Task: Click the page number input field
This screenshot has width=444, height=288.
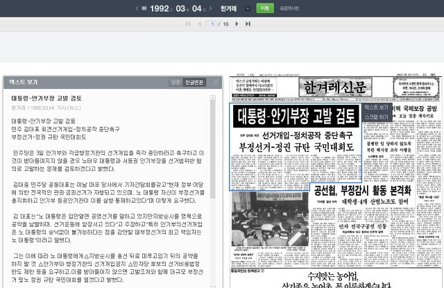Action: [211, 24]
